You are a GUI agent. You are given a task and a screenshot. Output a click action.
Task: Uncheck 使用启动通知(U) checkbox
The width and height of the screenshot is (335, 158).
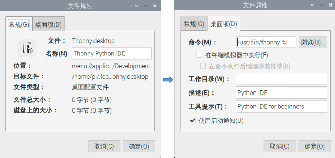tap(193, 121)
